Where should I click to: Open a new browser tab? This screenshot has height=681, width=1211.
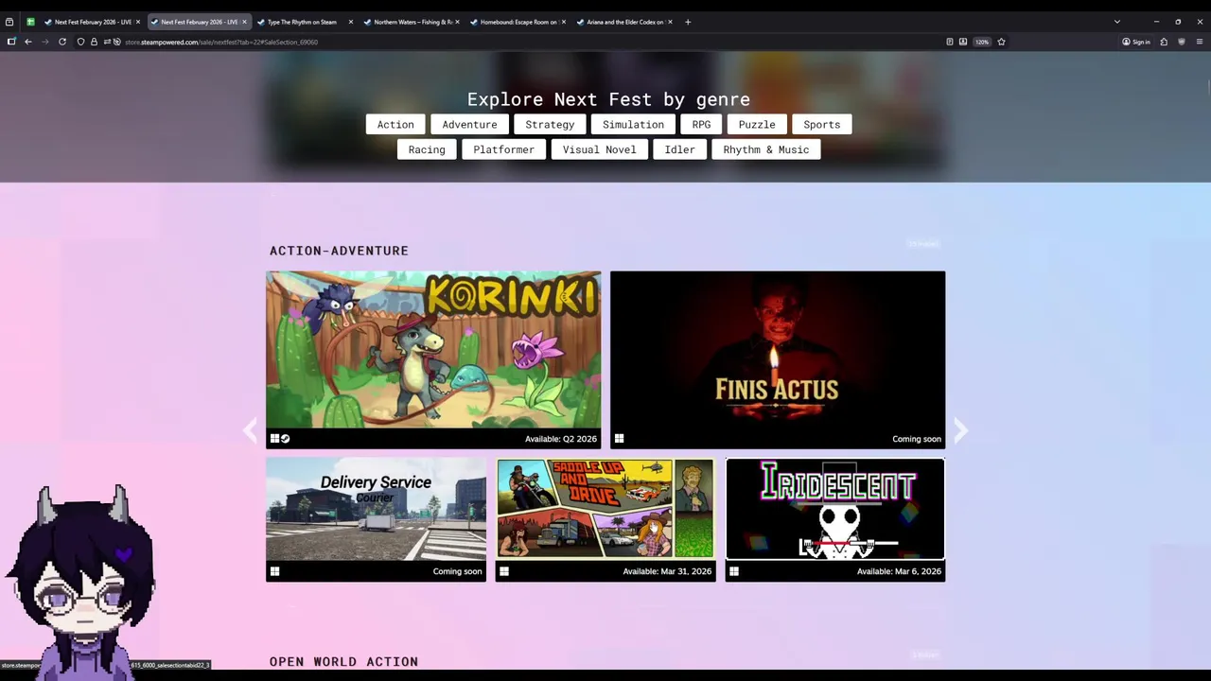[688, 22]
